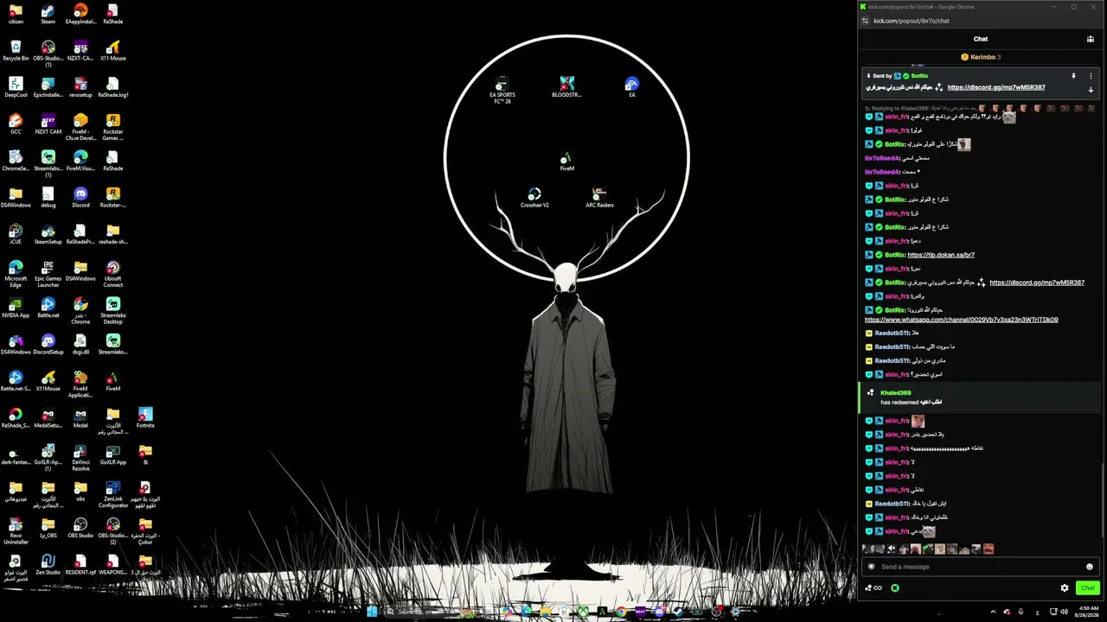Open Streamlabs Desktop shortcut

tap(112, 311)
